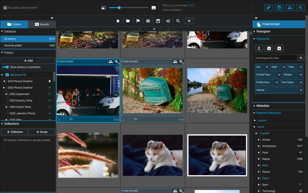Select the Nature keyword category

[x=266, y=159]
